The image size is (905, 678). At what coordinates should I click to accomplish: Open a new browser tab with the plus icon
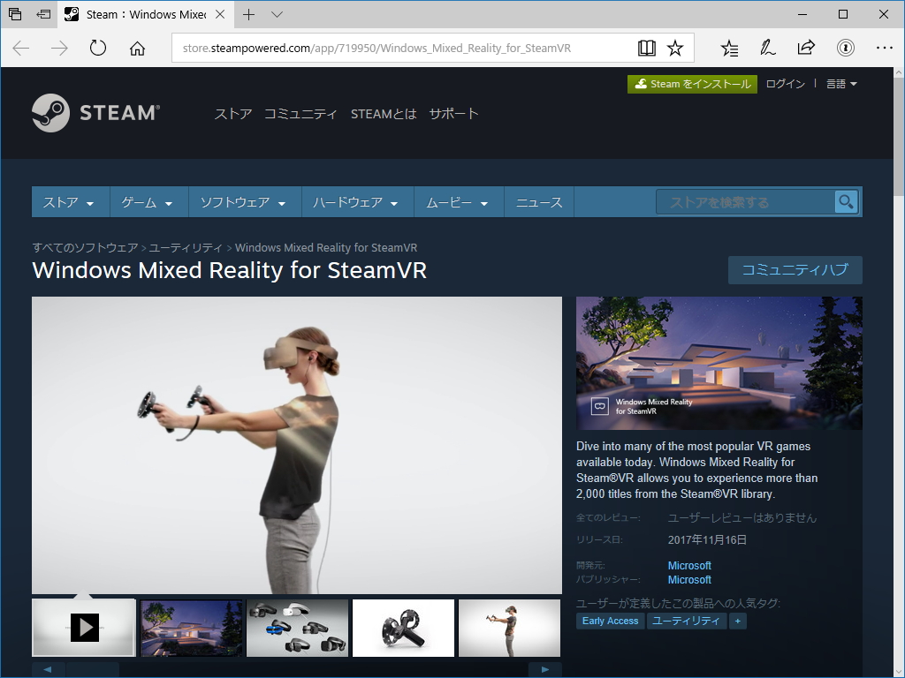click(x=249, y=14)
